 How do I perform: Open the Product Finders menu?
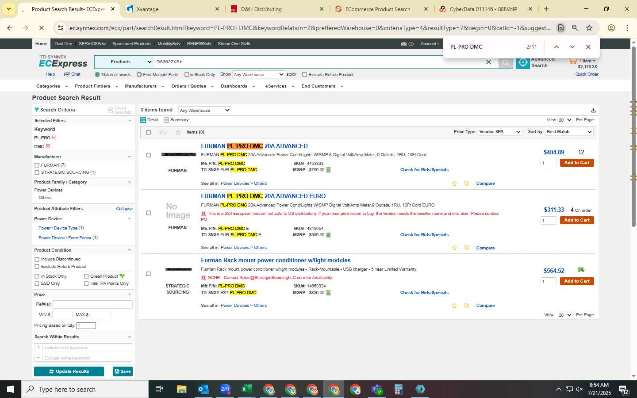(96, 86)
